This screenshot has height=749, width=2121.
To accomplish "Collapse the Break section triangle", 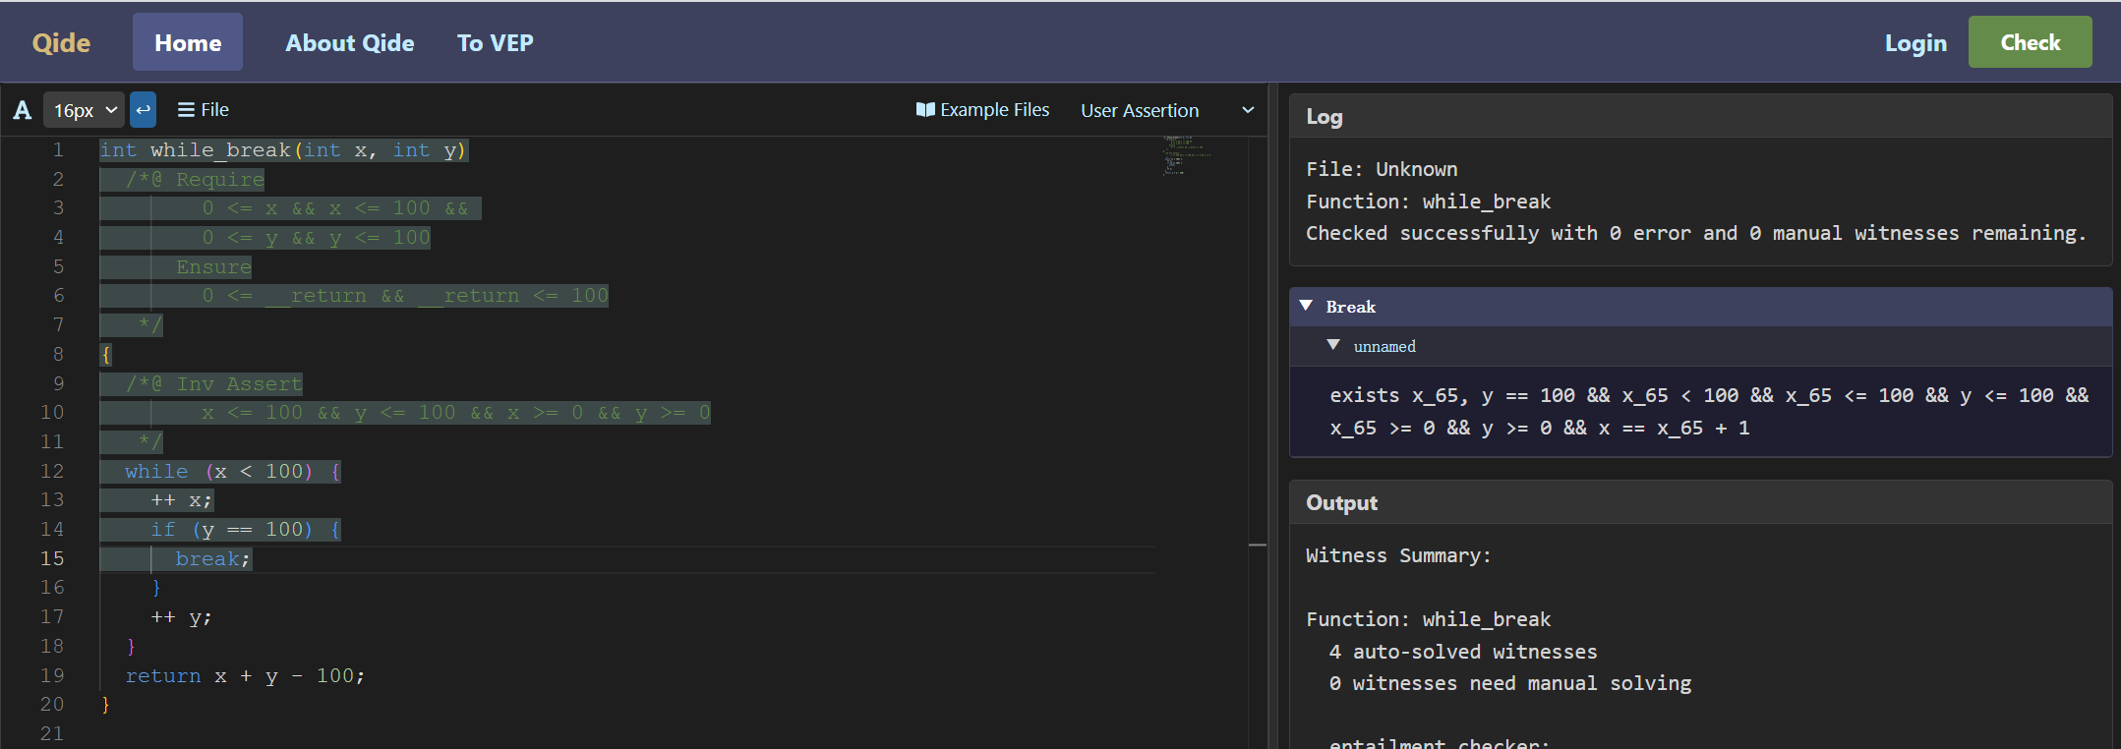I will 1306,306.
